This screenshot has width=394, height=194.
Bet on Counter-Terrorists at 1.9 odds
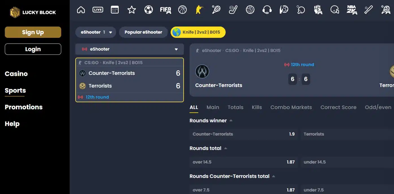[244, 134]
